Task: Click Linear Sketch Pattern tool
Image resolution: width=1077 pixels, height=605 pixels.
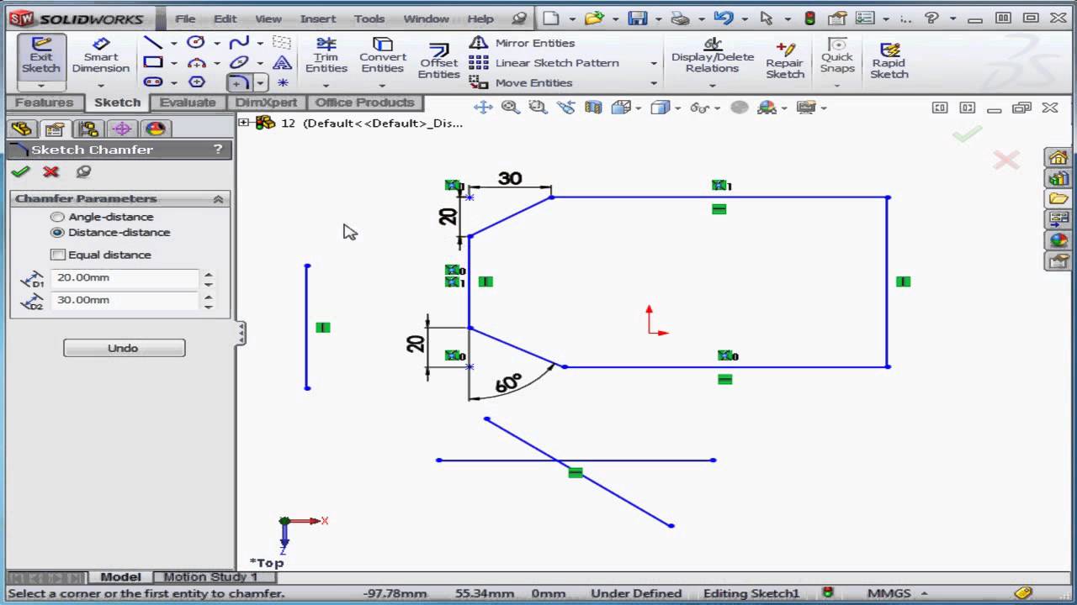Action: point(544,63)
